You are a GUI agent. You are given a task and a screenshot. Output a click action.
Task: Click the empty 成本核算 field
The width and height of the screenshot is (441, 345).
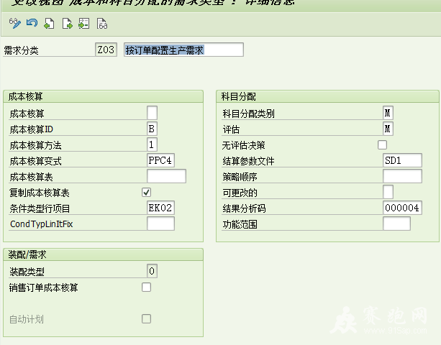(x=152, y=113)
